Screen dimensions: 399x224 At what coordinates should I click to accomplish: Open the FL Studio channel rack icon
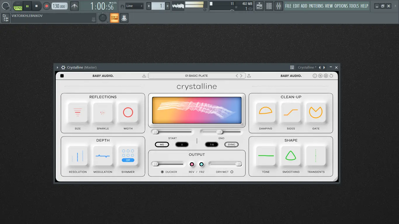(269, 6)
